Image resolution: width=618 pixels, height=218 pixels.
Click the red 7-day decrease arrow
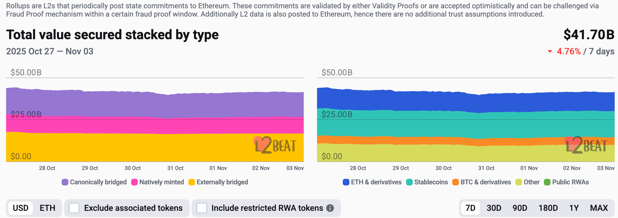pyautogui.click(x=550, y=52)
